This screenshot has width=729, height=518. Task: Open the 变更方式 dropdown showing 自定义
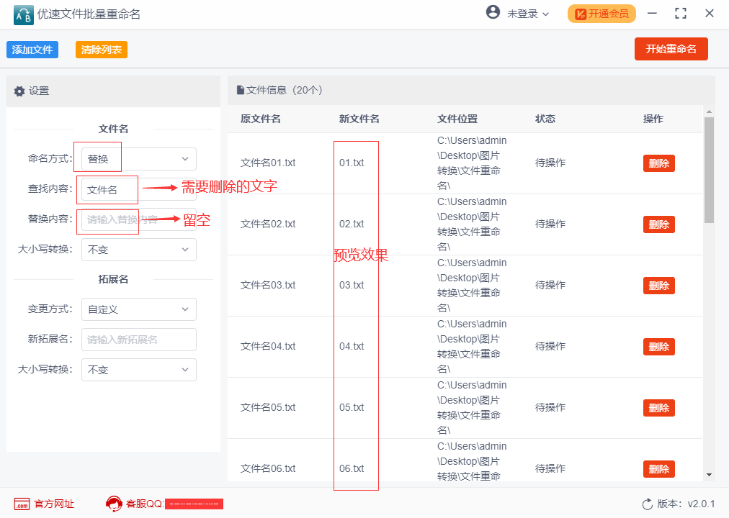click(138, 309)
